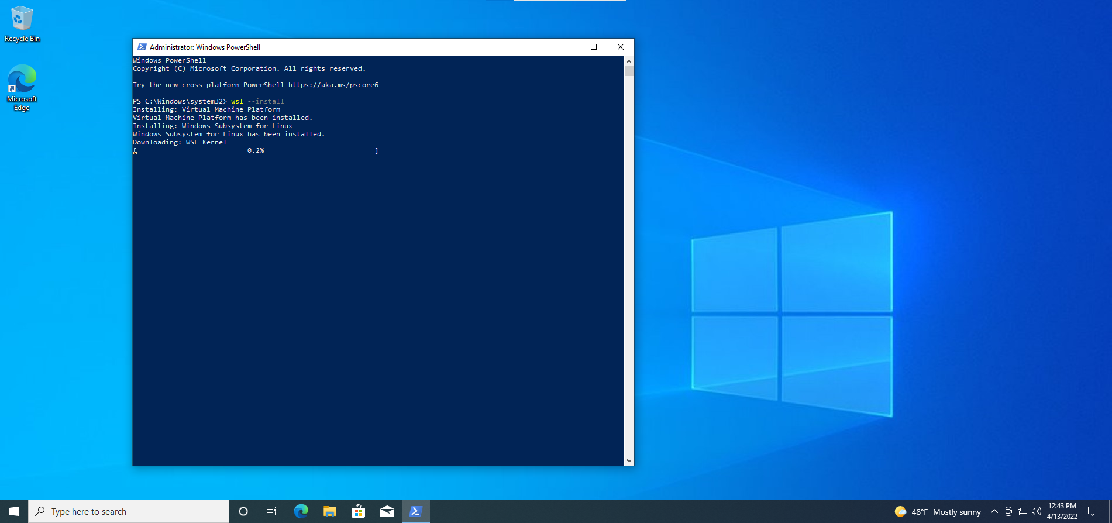Click the clock showing 12:43 PM

click(x=1062, y=511)
